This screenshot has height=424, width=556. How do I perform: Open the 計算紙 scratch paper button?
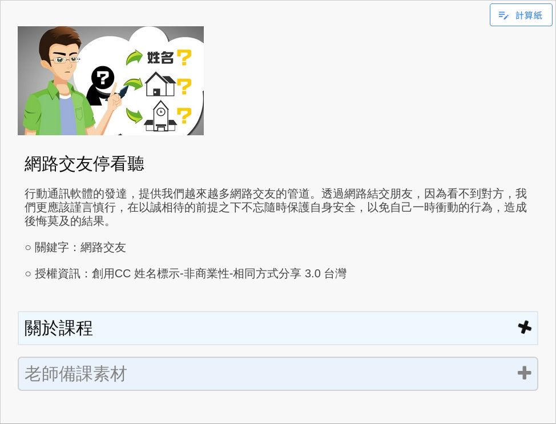[521, 15]
